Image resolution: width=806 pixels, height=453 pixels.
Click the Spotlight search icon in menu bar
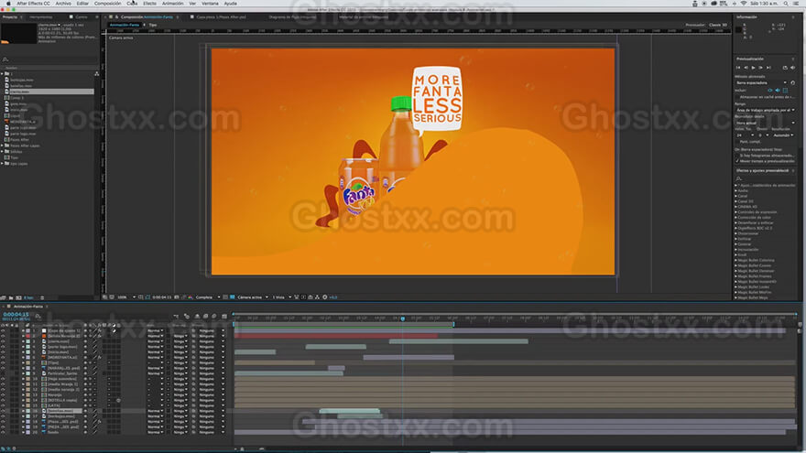[x=786, y=4]
